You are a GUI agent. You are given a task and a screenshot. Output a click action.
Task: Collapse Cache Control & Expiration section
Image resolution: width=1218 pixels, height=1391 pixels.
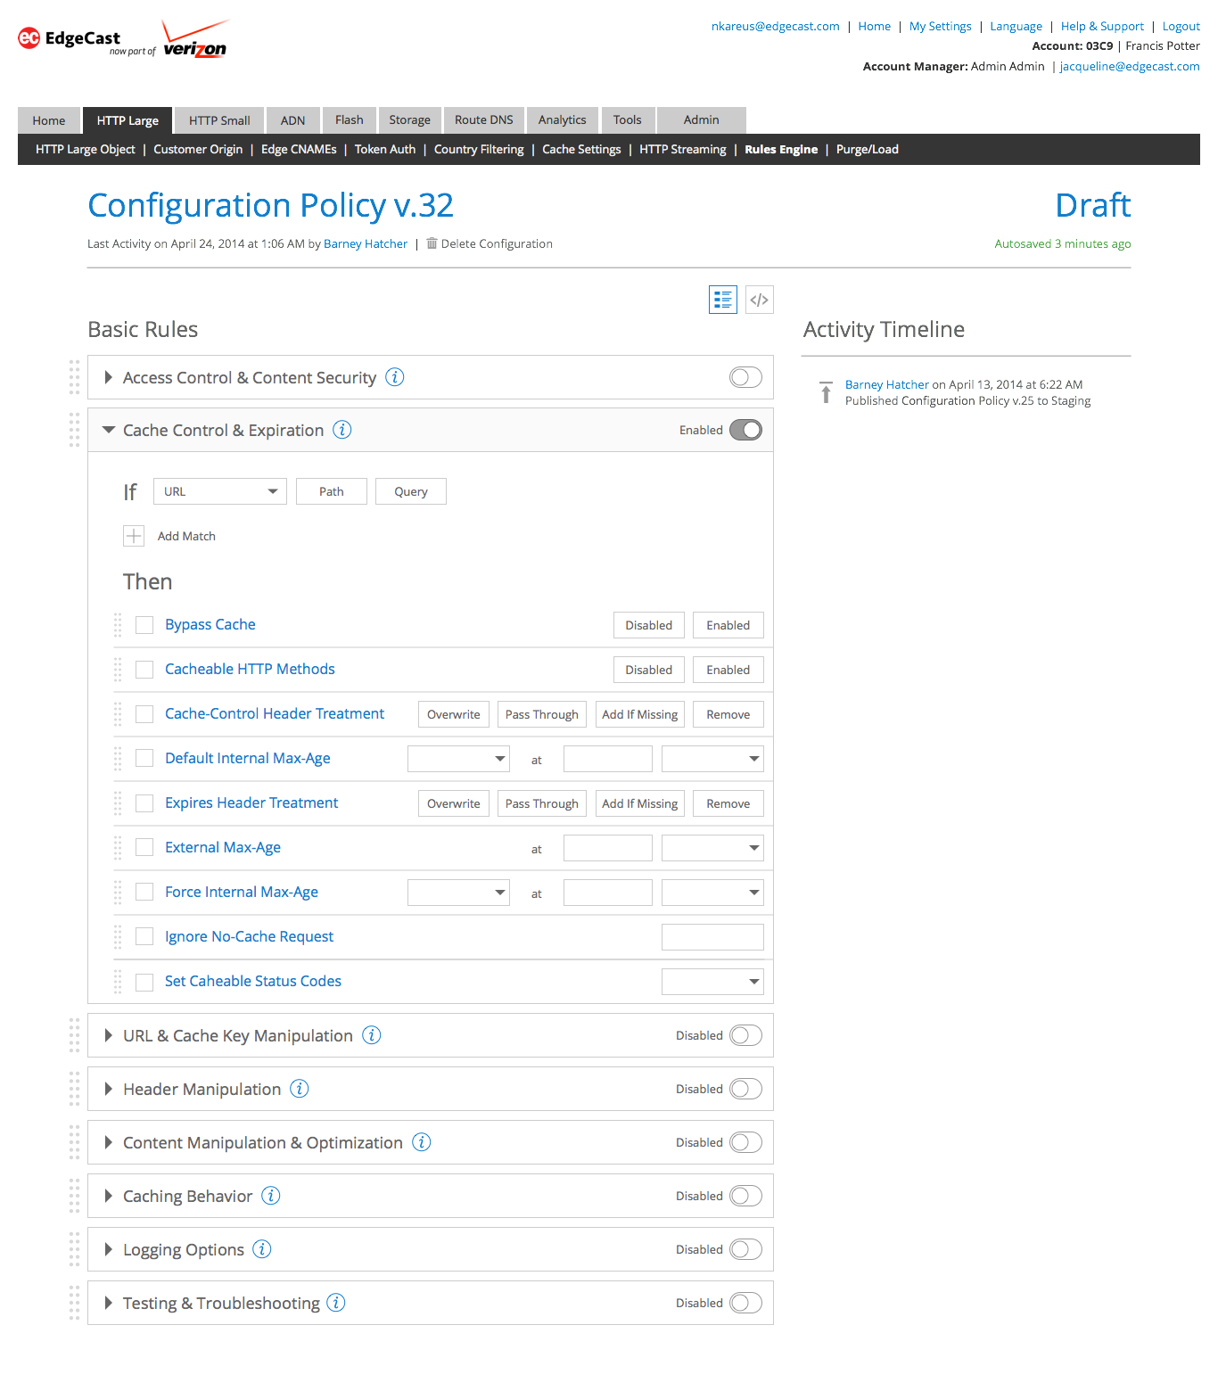click(x=109, y=430)
